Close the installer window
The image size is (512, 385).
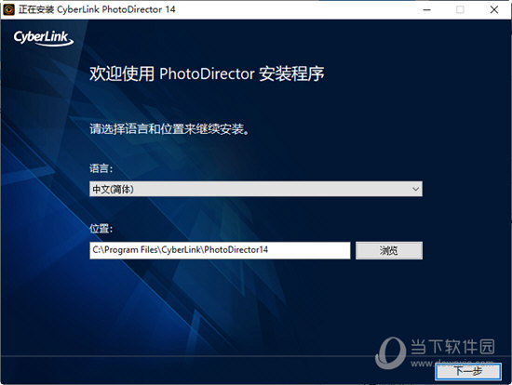coord(494,9)
